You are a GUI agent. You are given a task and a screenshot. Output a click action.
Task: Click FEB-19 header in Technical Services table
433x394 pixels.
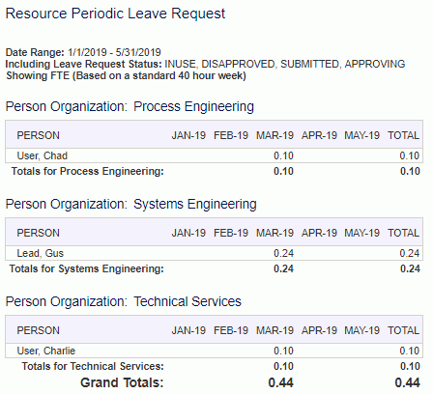pos(231,330)
